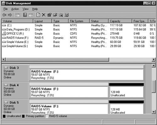Sort by the Type column header

click(x=60, y=21)
